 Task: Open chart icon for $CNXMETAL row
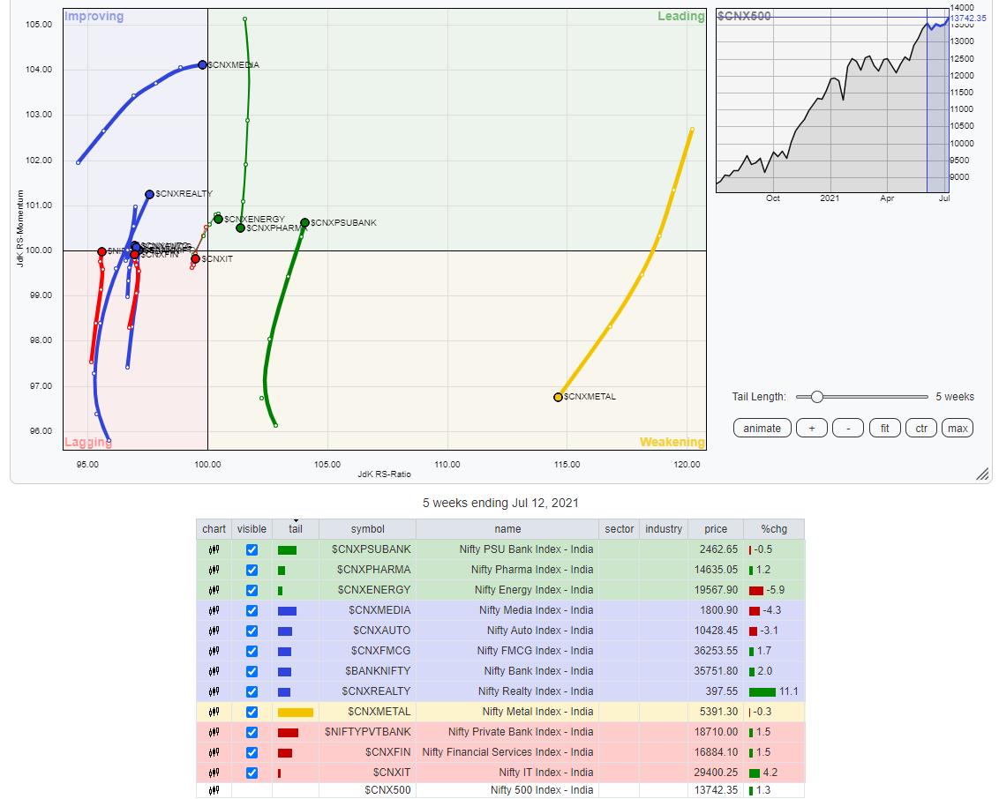(214, 712)
